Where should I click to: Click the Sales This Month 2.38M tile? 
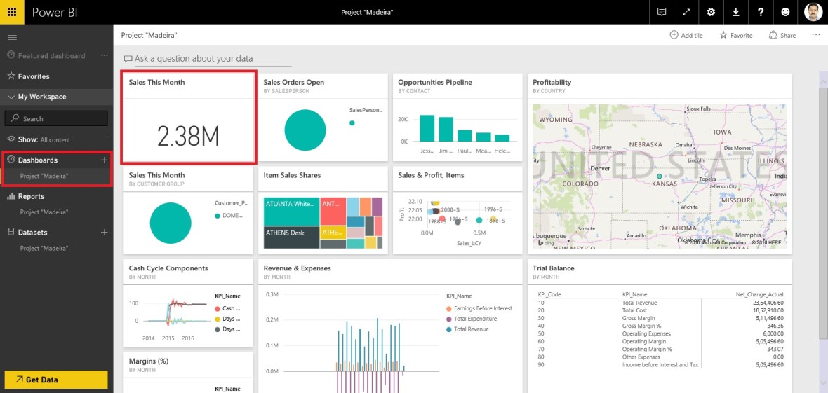[188, 118]
